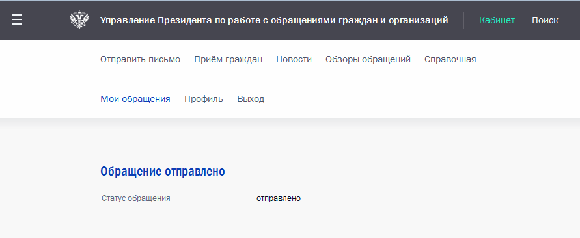Click the Обращение отправлено heading
Screen dimensions: 580x238
pyautogui.click(x=163, y=172)
